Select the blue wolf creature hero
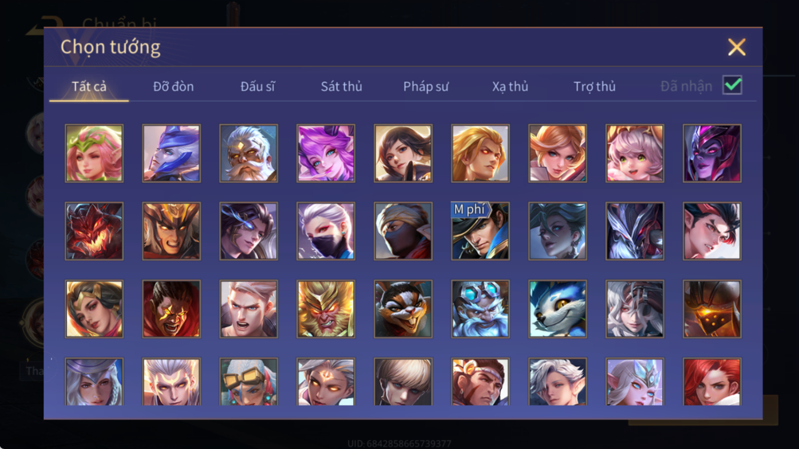This screenshot has width=799, height=449. 557,309
